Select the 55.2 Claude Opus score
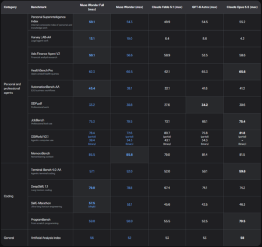 pyautogui.click(x=242, y=22)
